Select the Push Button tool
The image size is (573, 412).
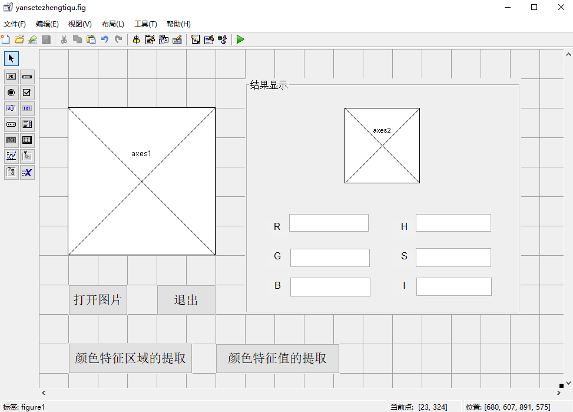pos(11,76)
